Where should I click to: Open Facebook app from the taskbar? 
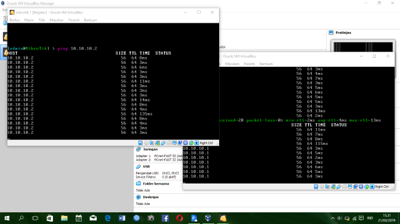click(165, 218)
